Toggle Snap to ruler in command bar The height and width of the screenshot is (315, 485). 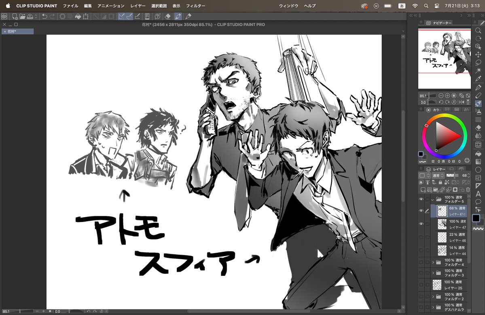click(122, 17)
